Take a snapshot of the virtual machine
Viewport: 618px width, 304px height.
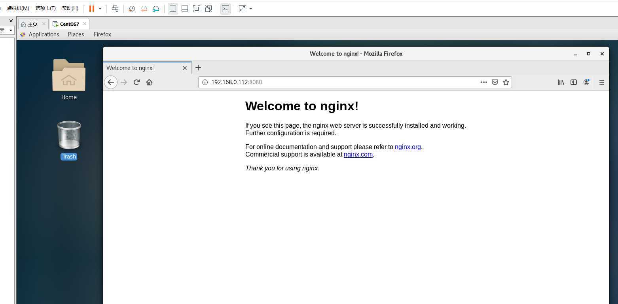[132, 9]
